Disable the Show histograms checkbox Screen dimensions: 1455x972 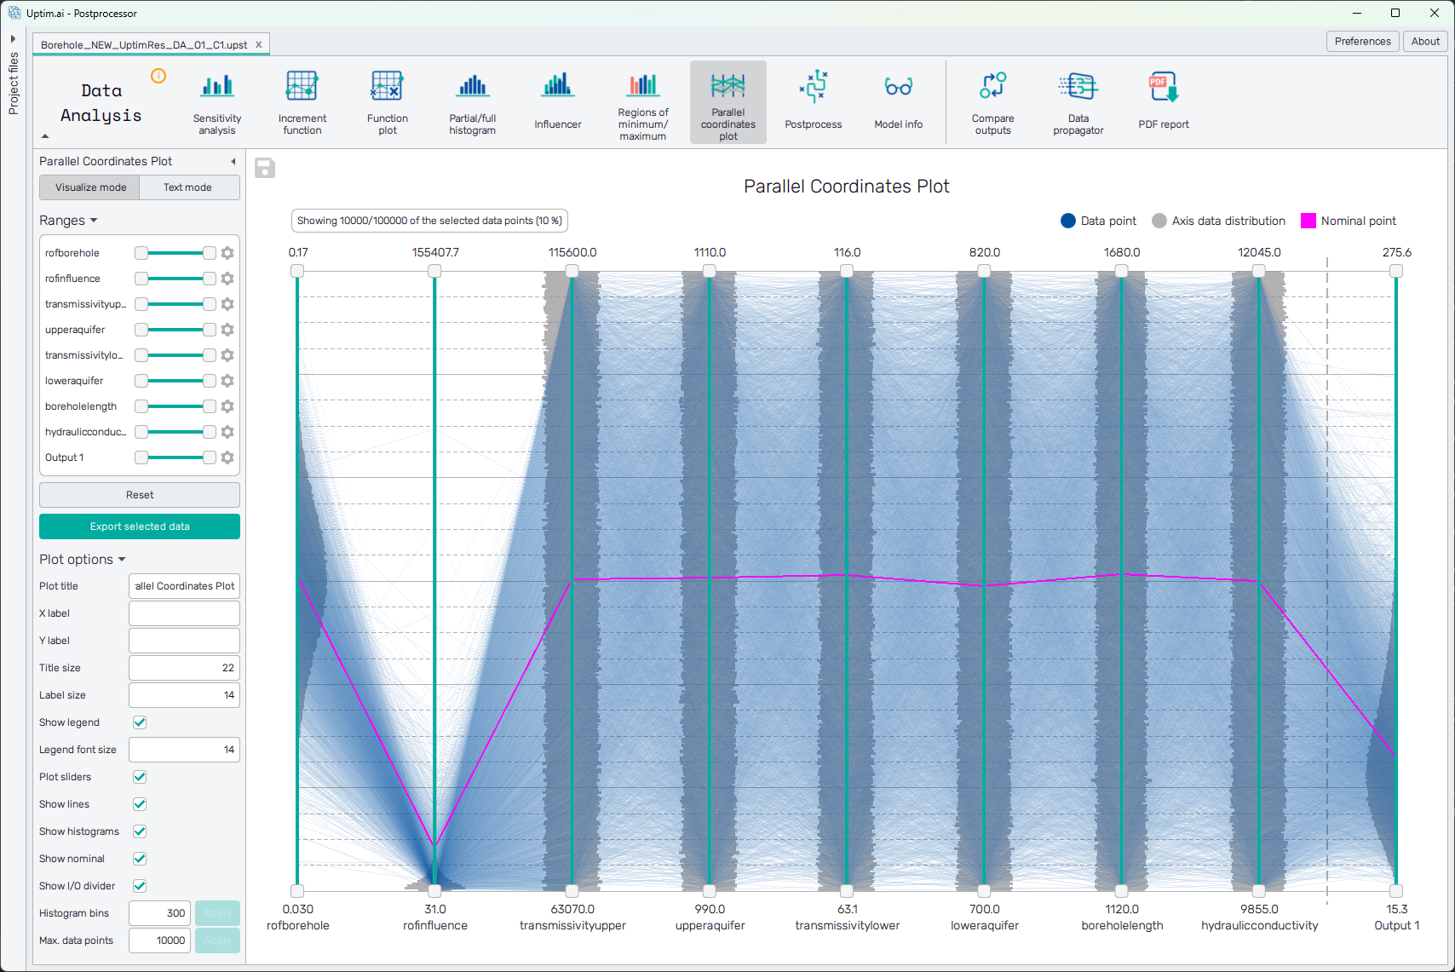coord(140,831)
